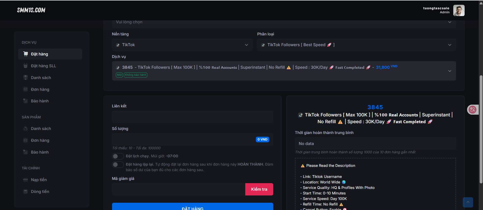The width and height of the screenshot is (483, 210).
Task: Click the chevron arrow of the Nền tảng dropdown
Action: [246, 45]
